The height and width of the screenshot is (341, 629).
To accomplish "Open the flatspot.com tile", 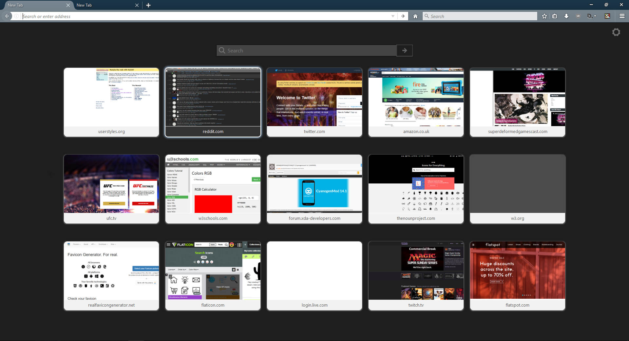I will click(x=518, y=276).
